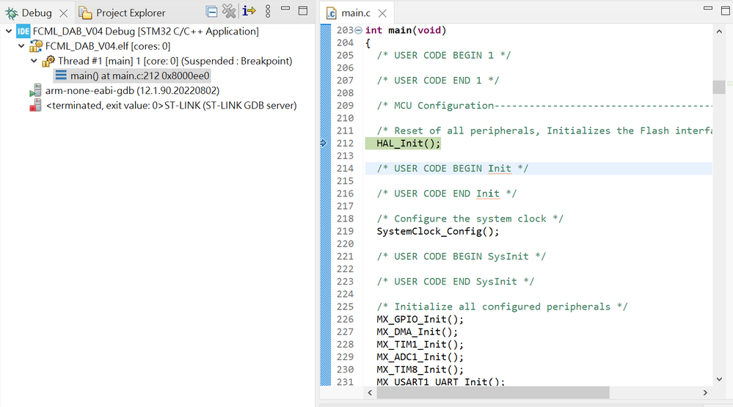Collapse Thread #1 tree node
The image size is (733, 407).
[34, 61]
